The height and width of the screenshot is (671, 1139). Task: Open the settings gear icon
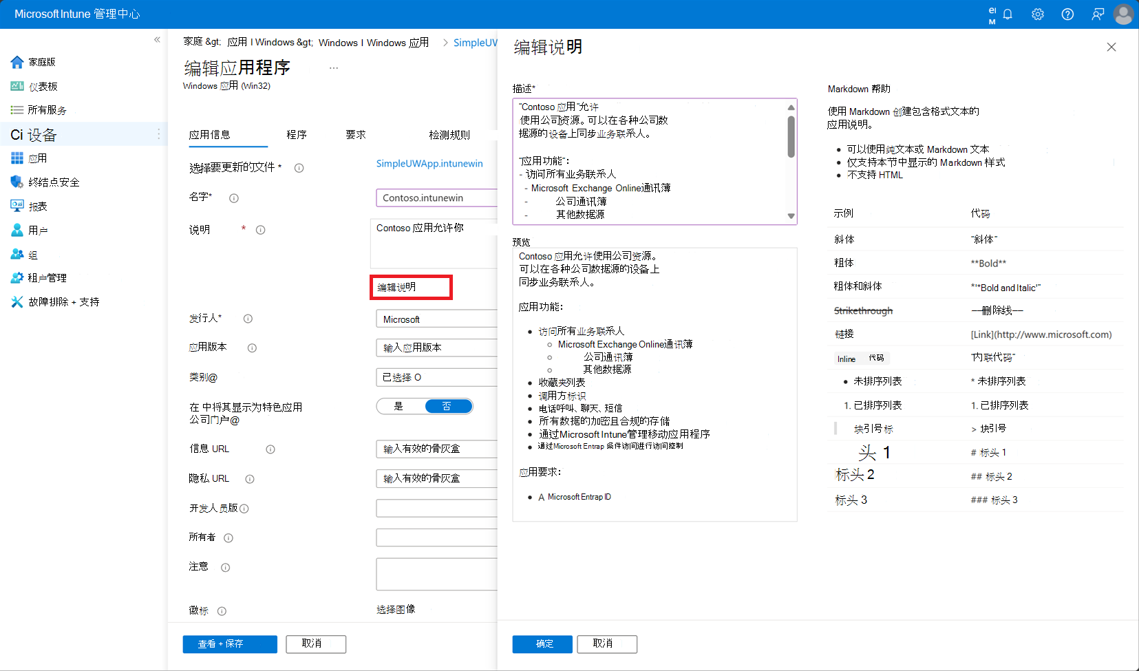pyautogui.click(x=1038, y=14)
